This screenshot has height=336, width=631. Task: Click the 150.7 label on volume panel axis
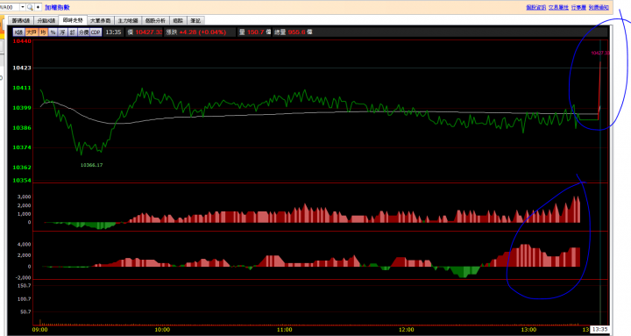point(25,286)
